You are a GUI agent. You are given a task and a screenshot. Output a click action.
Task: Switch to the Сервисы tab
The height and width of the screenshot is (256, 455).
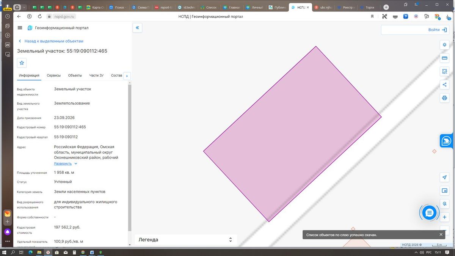tap(54, 75)
